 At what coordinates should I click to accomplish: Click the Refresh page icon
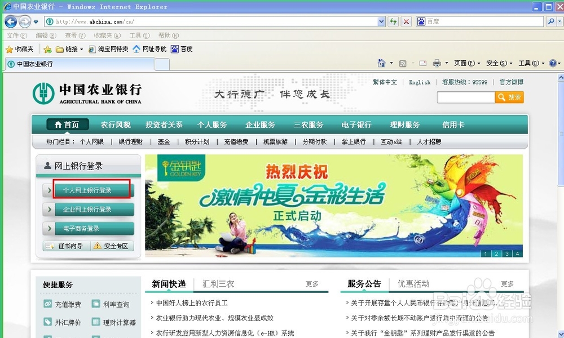393,21
